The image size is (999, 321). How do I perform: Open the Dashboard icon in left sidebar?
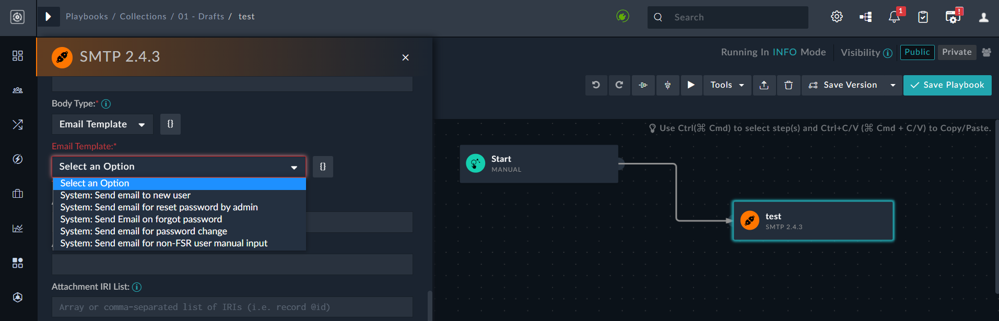pyautogui.click(x=18, y=56)
